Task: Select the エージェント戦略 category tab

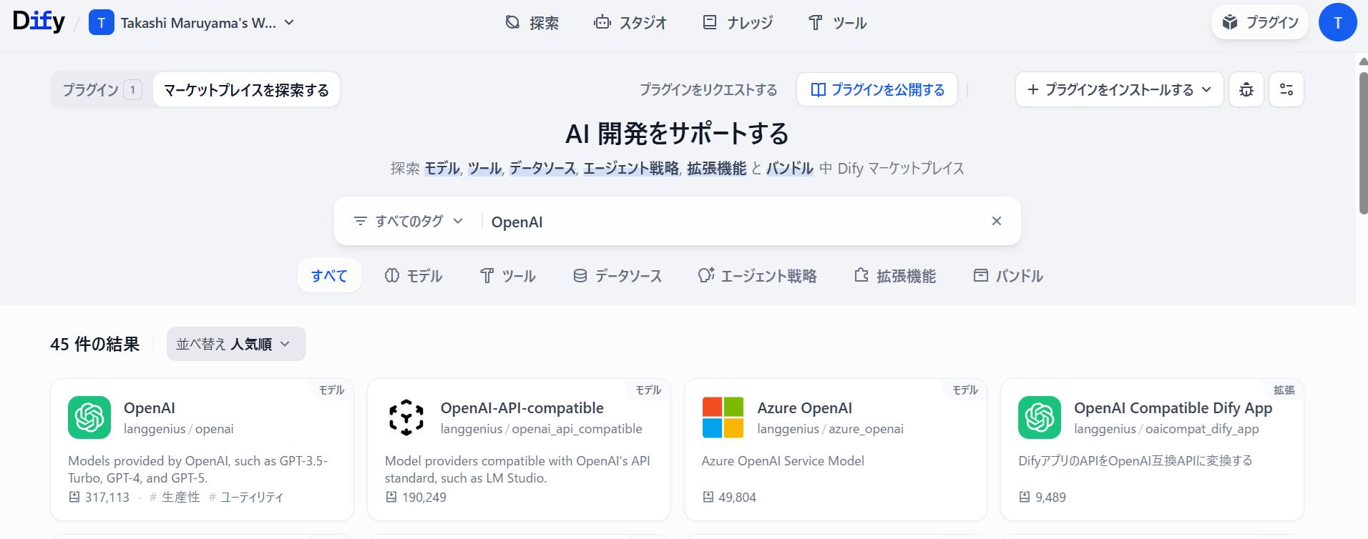Action: (x=757, y=276)
